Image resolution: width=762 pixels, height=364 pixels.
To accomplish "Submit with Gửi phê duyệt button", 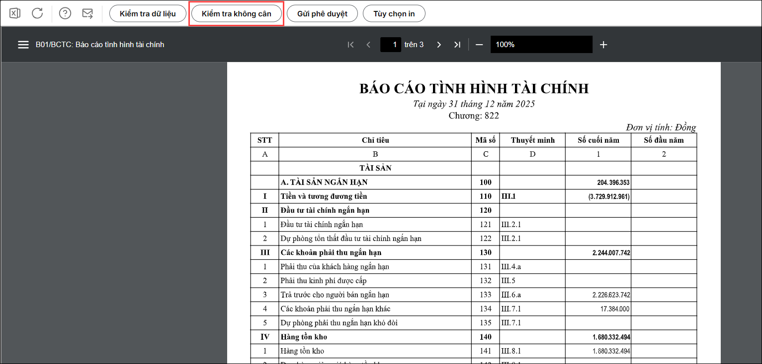I will (x=322, y=13).
